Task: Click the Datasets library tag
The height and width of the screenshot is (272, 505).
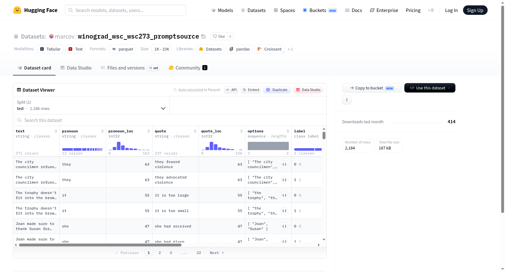Action: click(210, 49)
